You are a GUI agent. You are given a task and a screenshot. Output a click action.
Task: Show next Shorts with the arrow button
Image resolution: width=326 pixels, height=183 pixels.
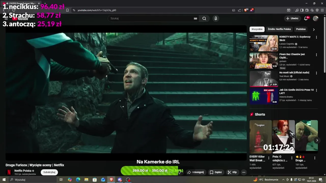pyautogui.click(x=317, y=140)
